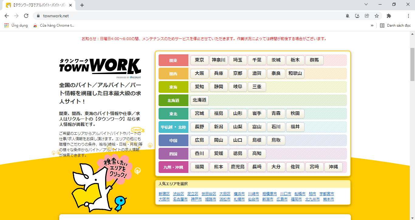This screenshot has width=415, height=220.
Task: Bookmark this page using the star icon
Action: click(x=377, y=16)
